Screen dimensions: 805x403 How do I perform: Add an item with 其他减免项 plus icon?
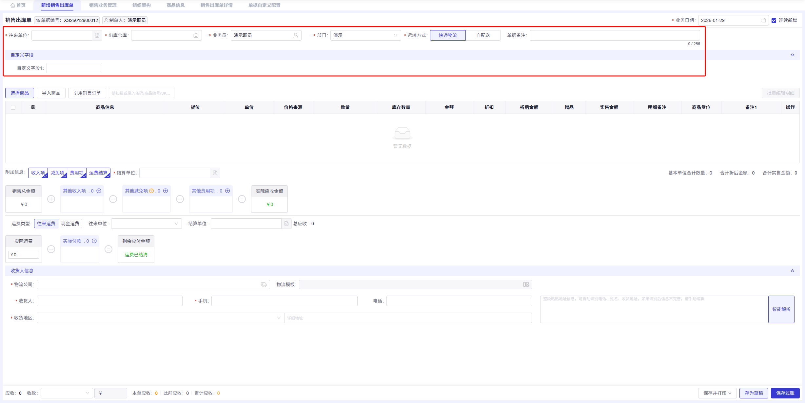[166, 191]
